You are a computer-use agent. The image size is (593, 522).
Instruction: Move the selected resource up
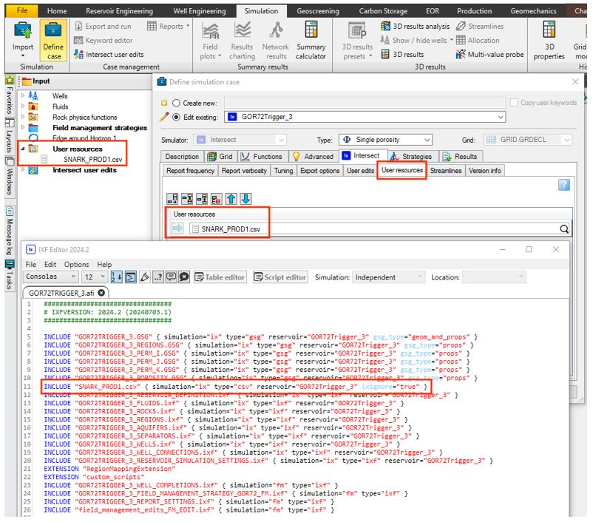[x=231, y=199]
